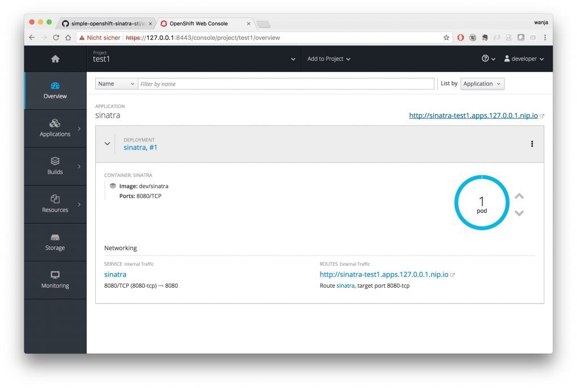Screen dimensions: 577x388
Task: Open the Project test1 dropdown
Action: pyautogui.click(x=194, y=59)
